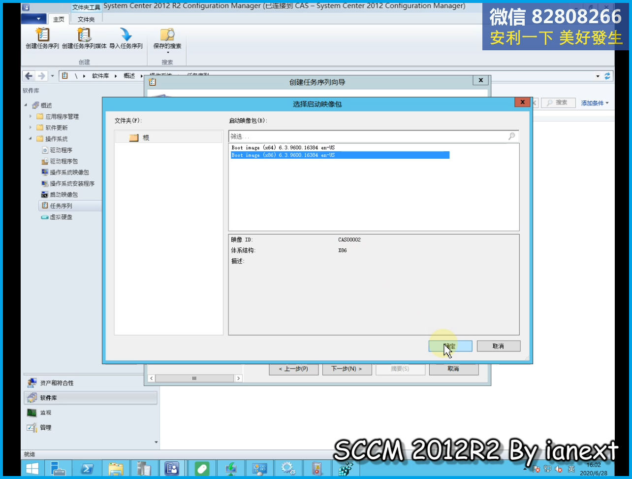The height and width of the screenshot is (479, 632).
Task: Select Boot image (x64) 6.3.9600.16384 en-US
Action: coord(283,147)
